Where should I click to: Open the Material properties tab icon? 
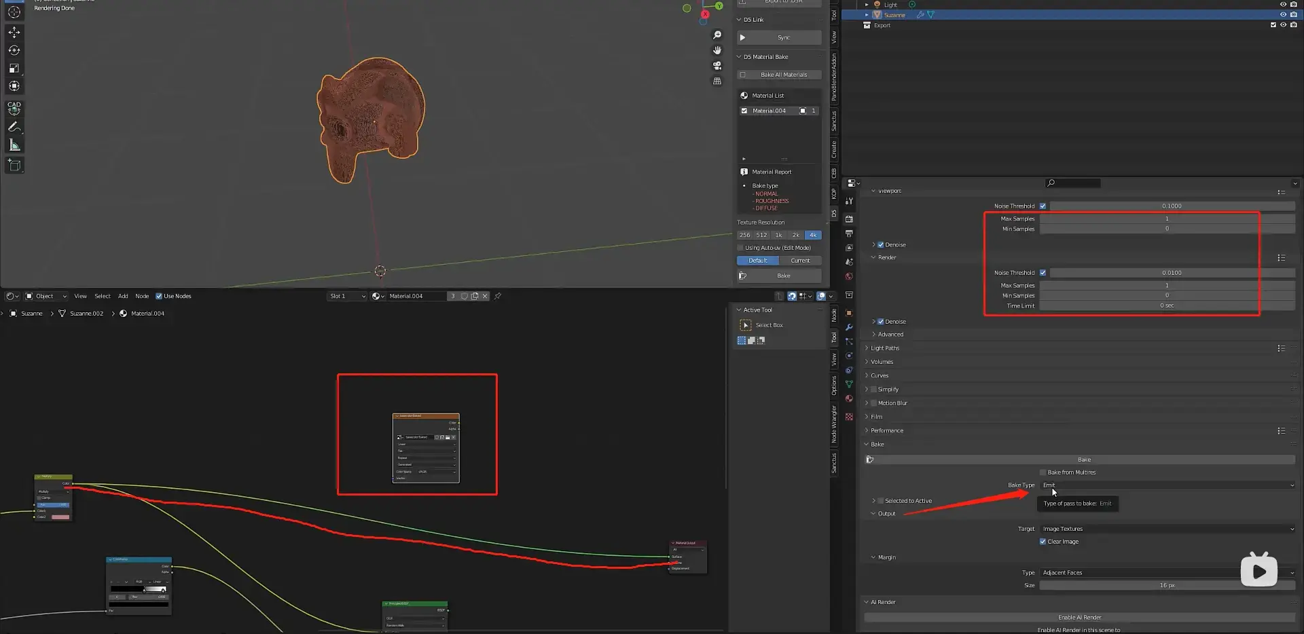click(849, 398)
